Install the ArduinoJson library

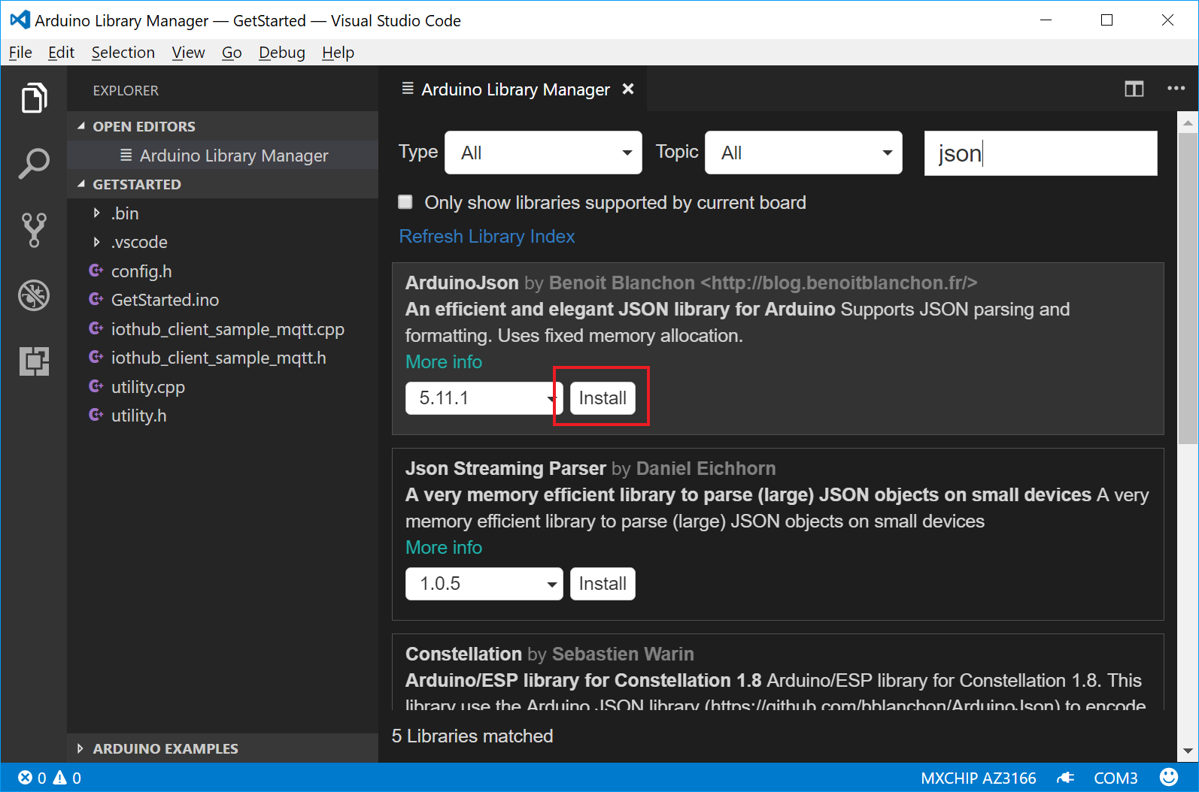[x=603, y=398]
